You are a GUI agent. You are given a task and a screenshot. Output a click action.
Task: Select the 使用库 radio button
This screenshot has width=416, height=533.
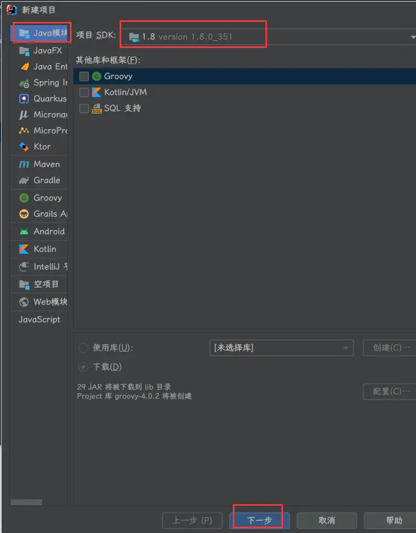[x=83, y=348]
